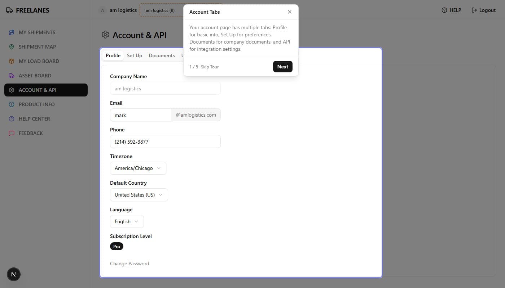Open the Language English dropdown
Screen dimensions: 505x288
pos(127,221)
